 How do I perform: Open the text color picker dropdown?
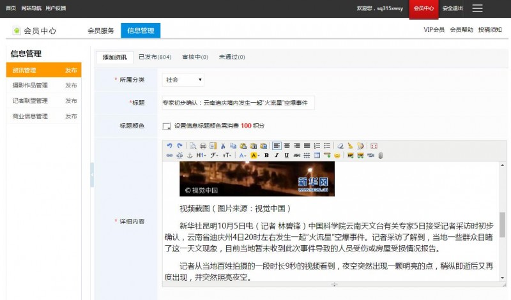[x=243, y=155]
